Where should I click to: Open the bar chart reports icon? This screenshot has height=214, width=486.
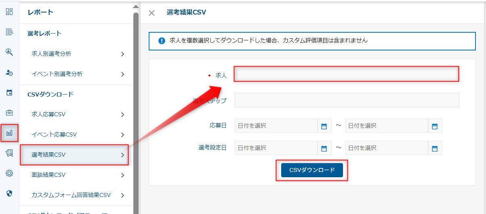(x=9, y=133)
